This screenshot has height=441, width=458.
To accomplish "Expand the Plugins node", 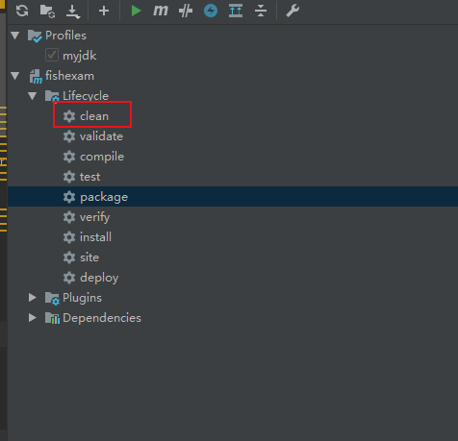I will pyautogui.click(x=33, y=298).
